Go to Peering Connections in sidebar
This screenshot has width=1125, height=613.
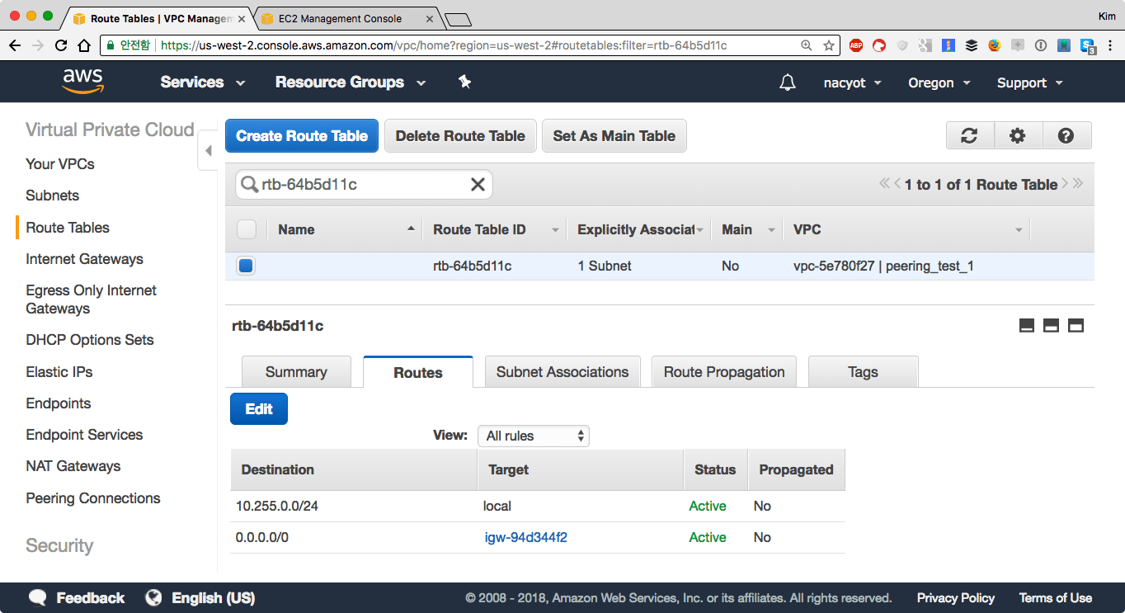point(93,498)
